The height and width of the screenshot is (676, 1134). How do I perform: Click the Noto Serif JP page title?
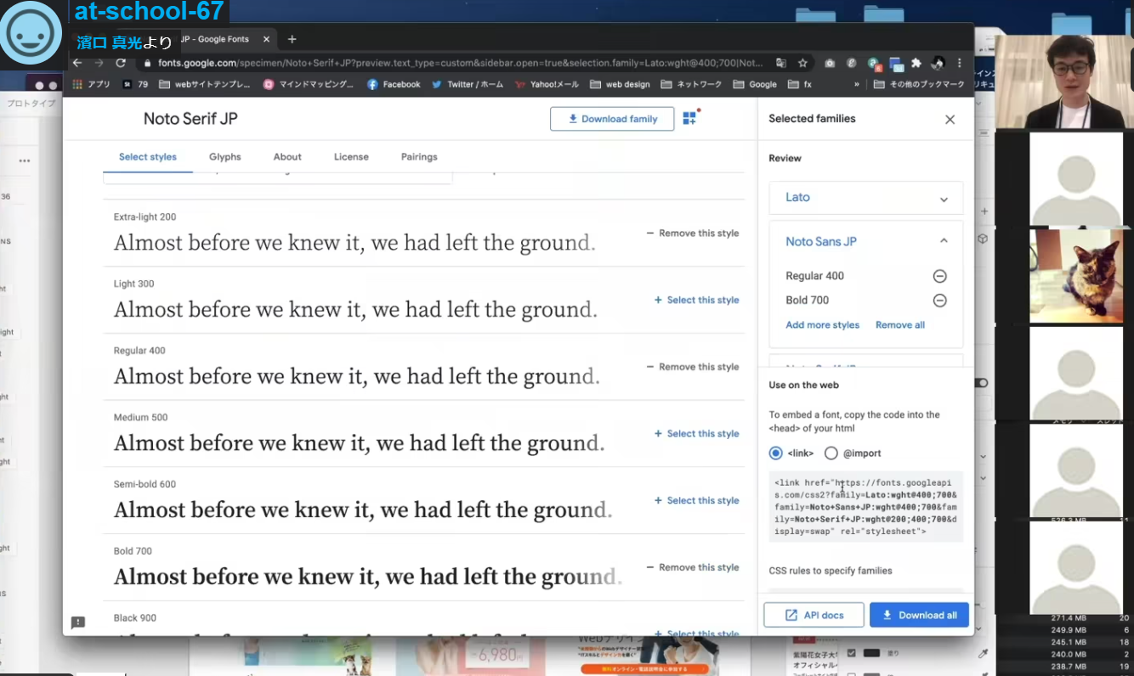(190, 119)
